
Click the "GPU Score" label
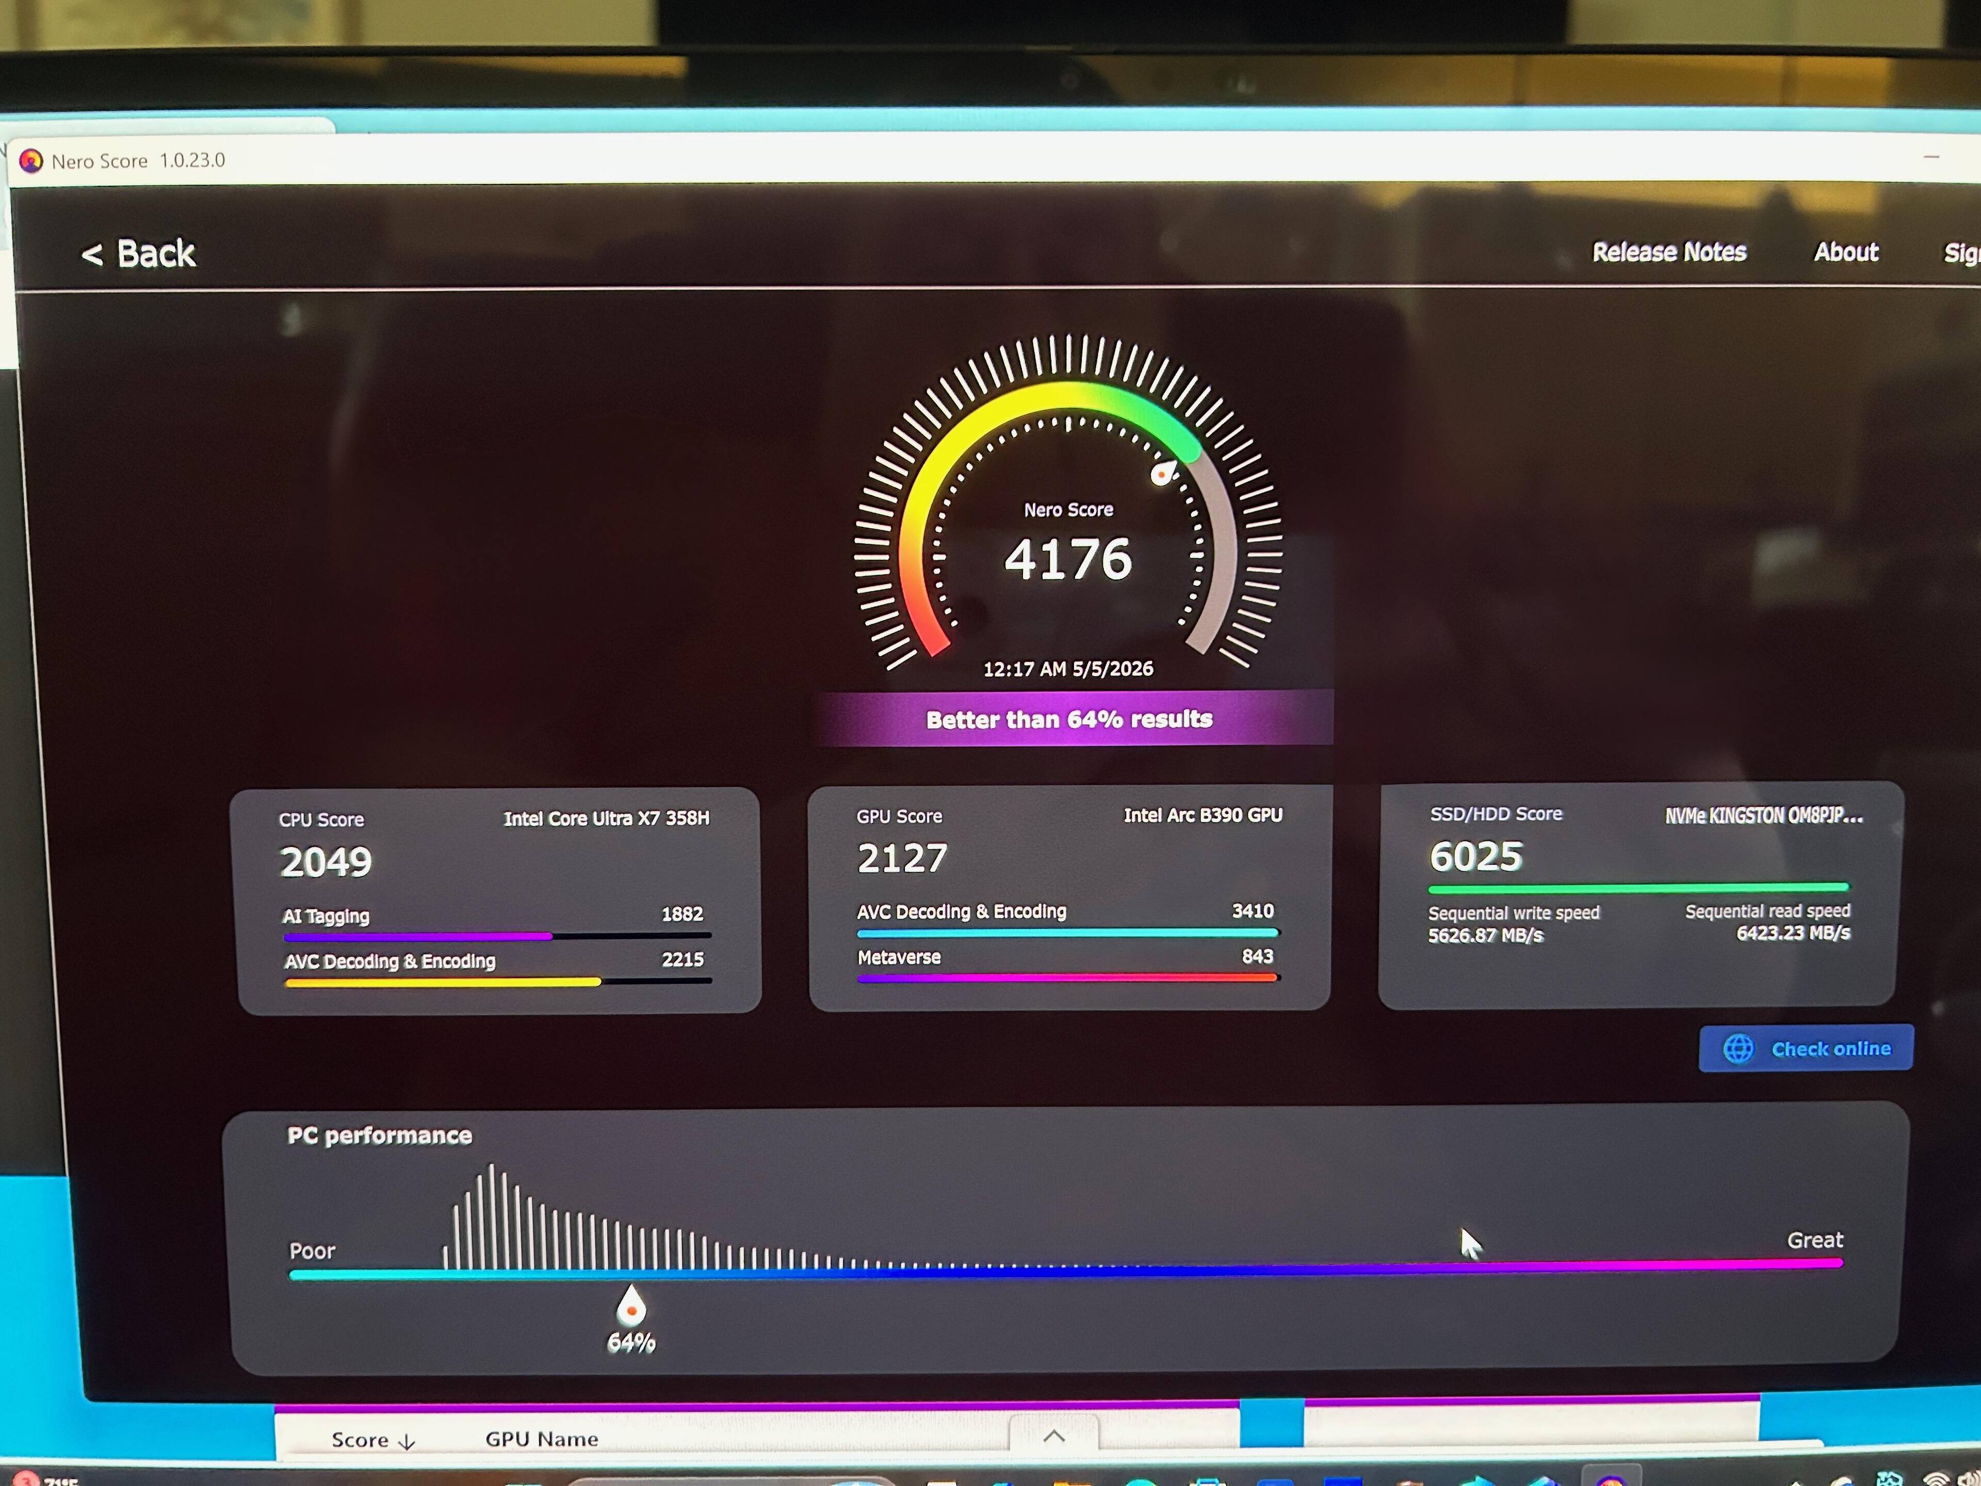coord(899,816)
